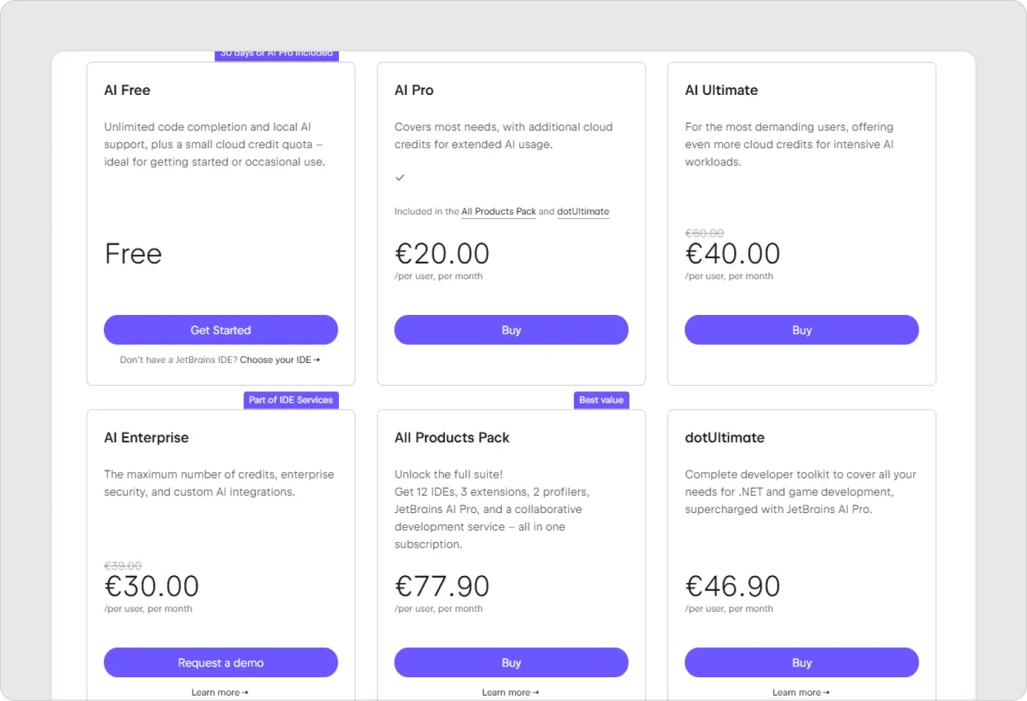This screenshot has width=1027, height=701.
Task: Click the Best value badge
Action: tap(601, 400)
